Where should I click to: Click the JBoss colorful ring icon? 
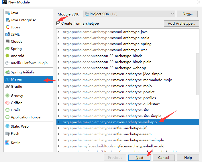point(7,27)
